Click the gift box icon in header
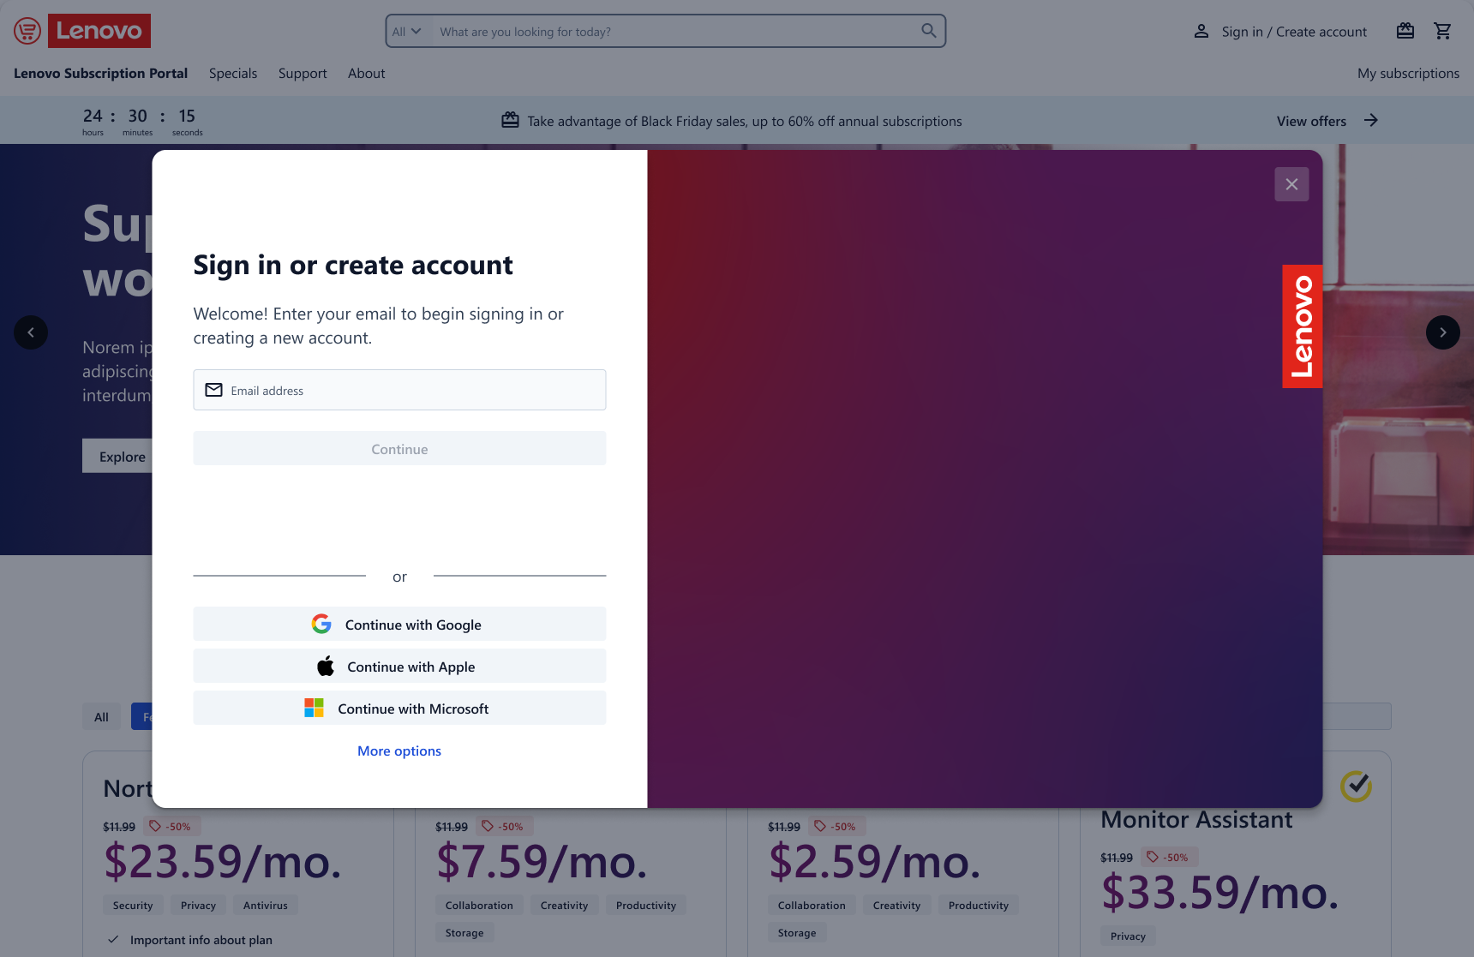The height and width of the screenshot is (957, 1474). coord(1405,31)
